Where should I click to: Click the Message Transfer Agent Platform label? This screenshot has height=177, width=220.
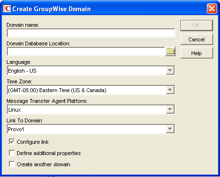tap(47, 101)
